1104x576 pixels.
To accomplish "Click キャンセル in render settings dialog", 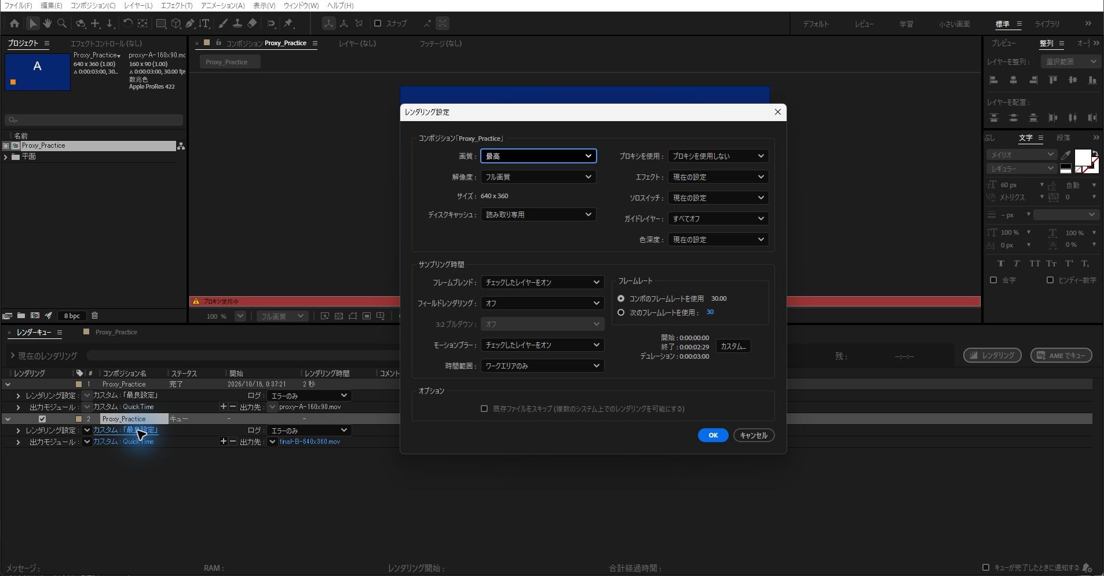I will pyautogui.click(x=754, y=435).
